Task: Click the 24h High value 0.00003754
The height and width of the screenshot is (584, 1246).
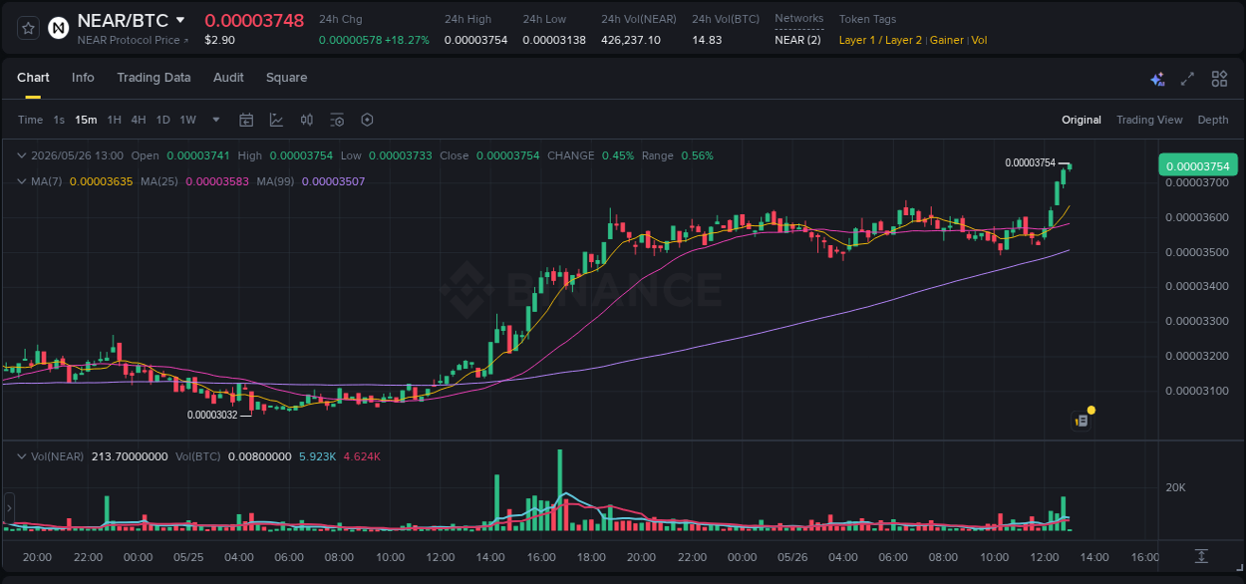Action: [475, 40]
